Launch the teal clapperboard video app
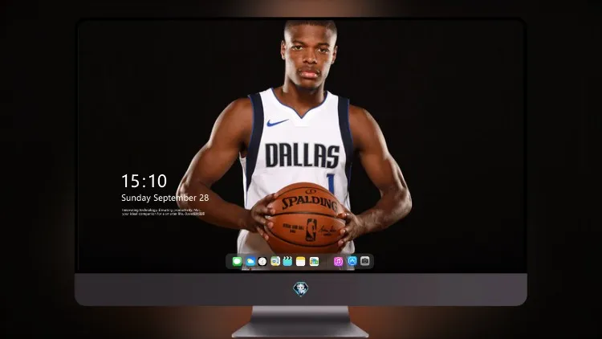 [x=287, y=261]
